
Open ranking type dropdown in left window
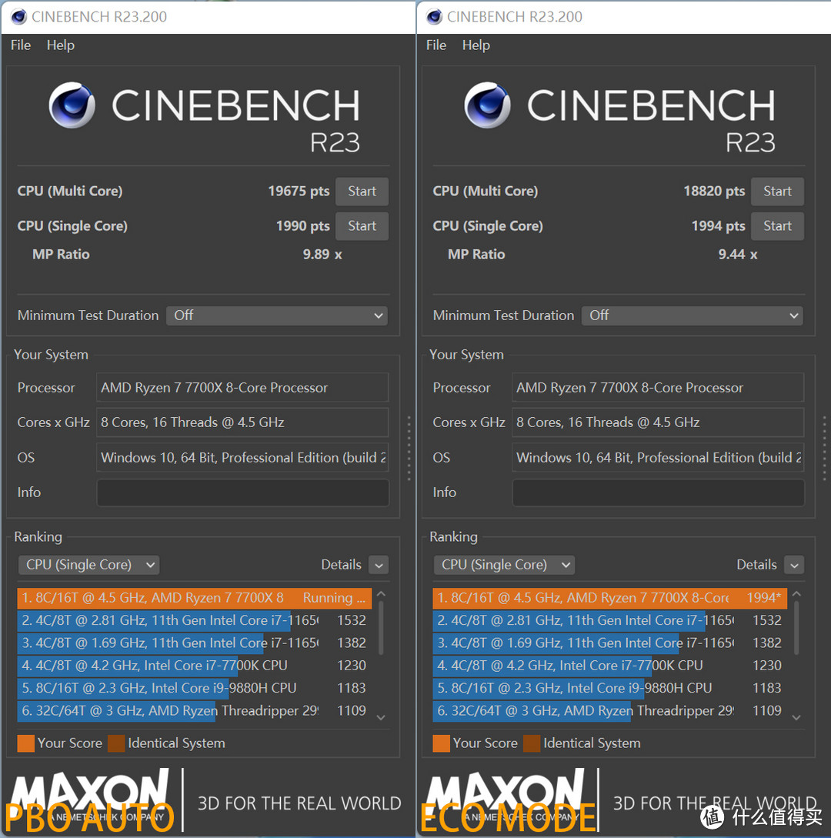pos(88,565)
